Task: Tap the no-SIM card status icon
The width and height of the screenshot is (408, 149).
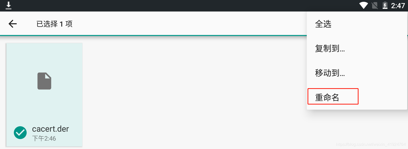Action: [375, 5]
